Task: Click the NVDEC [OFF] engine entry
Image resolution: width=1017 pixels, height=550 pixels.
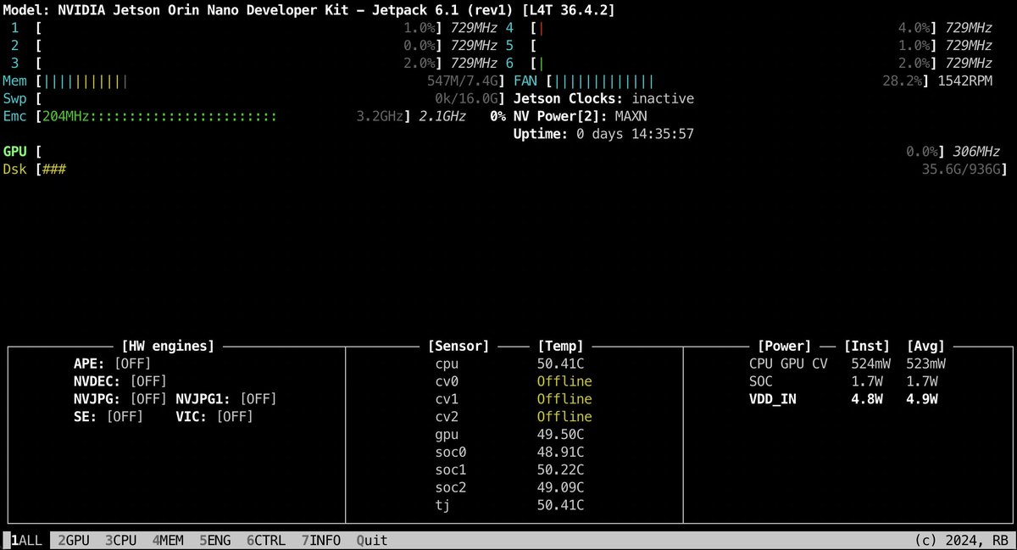Action: [119, 381]
